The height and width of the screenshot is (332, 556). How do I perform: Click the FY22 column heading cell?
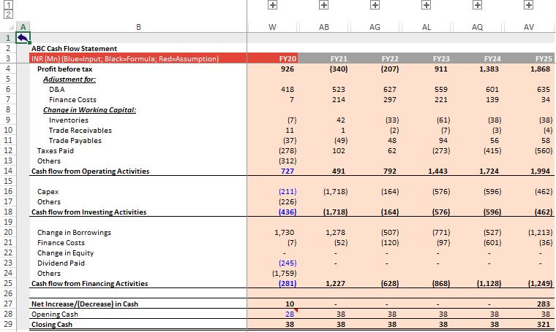[x=375, y=58]
